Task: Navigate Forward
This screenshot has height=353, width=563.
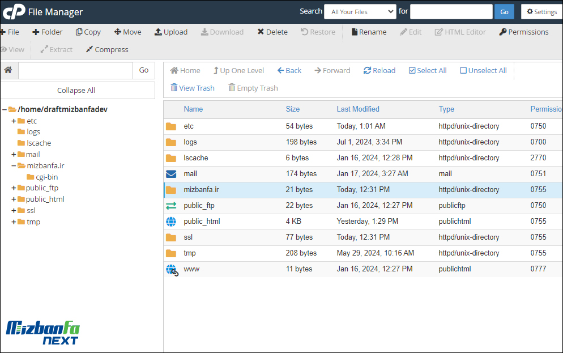Action: pos(332,71)
